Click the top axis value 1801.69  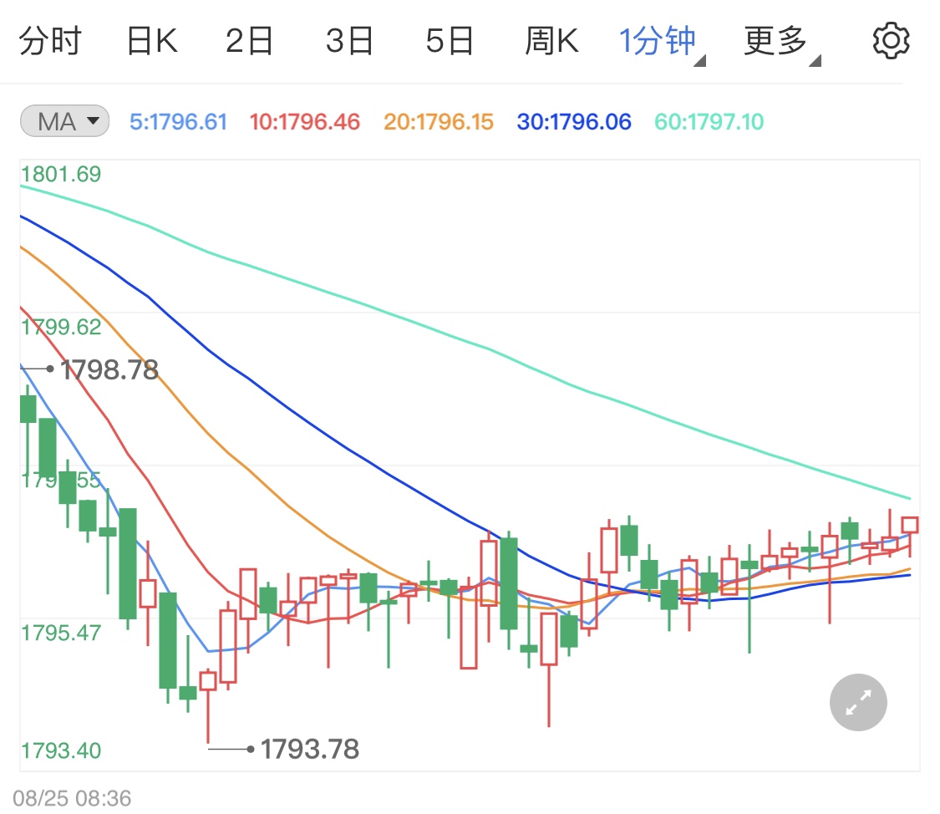point(60,175)
